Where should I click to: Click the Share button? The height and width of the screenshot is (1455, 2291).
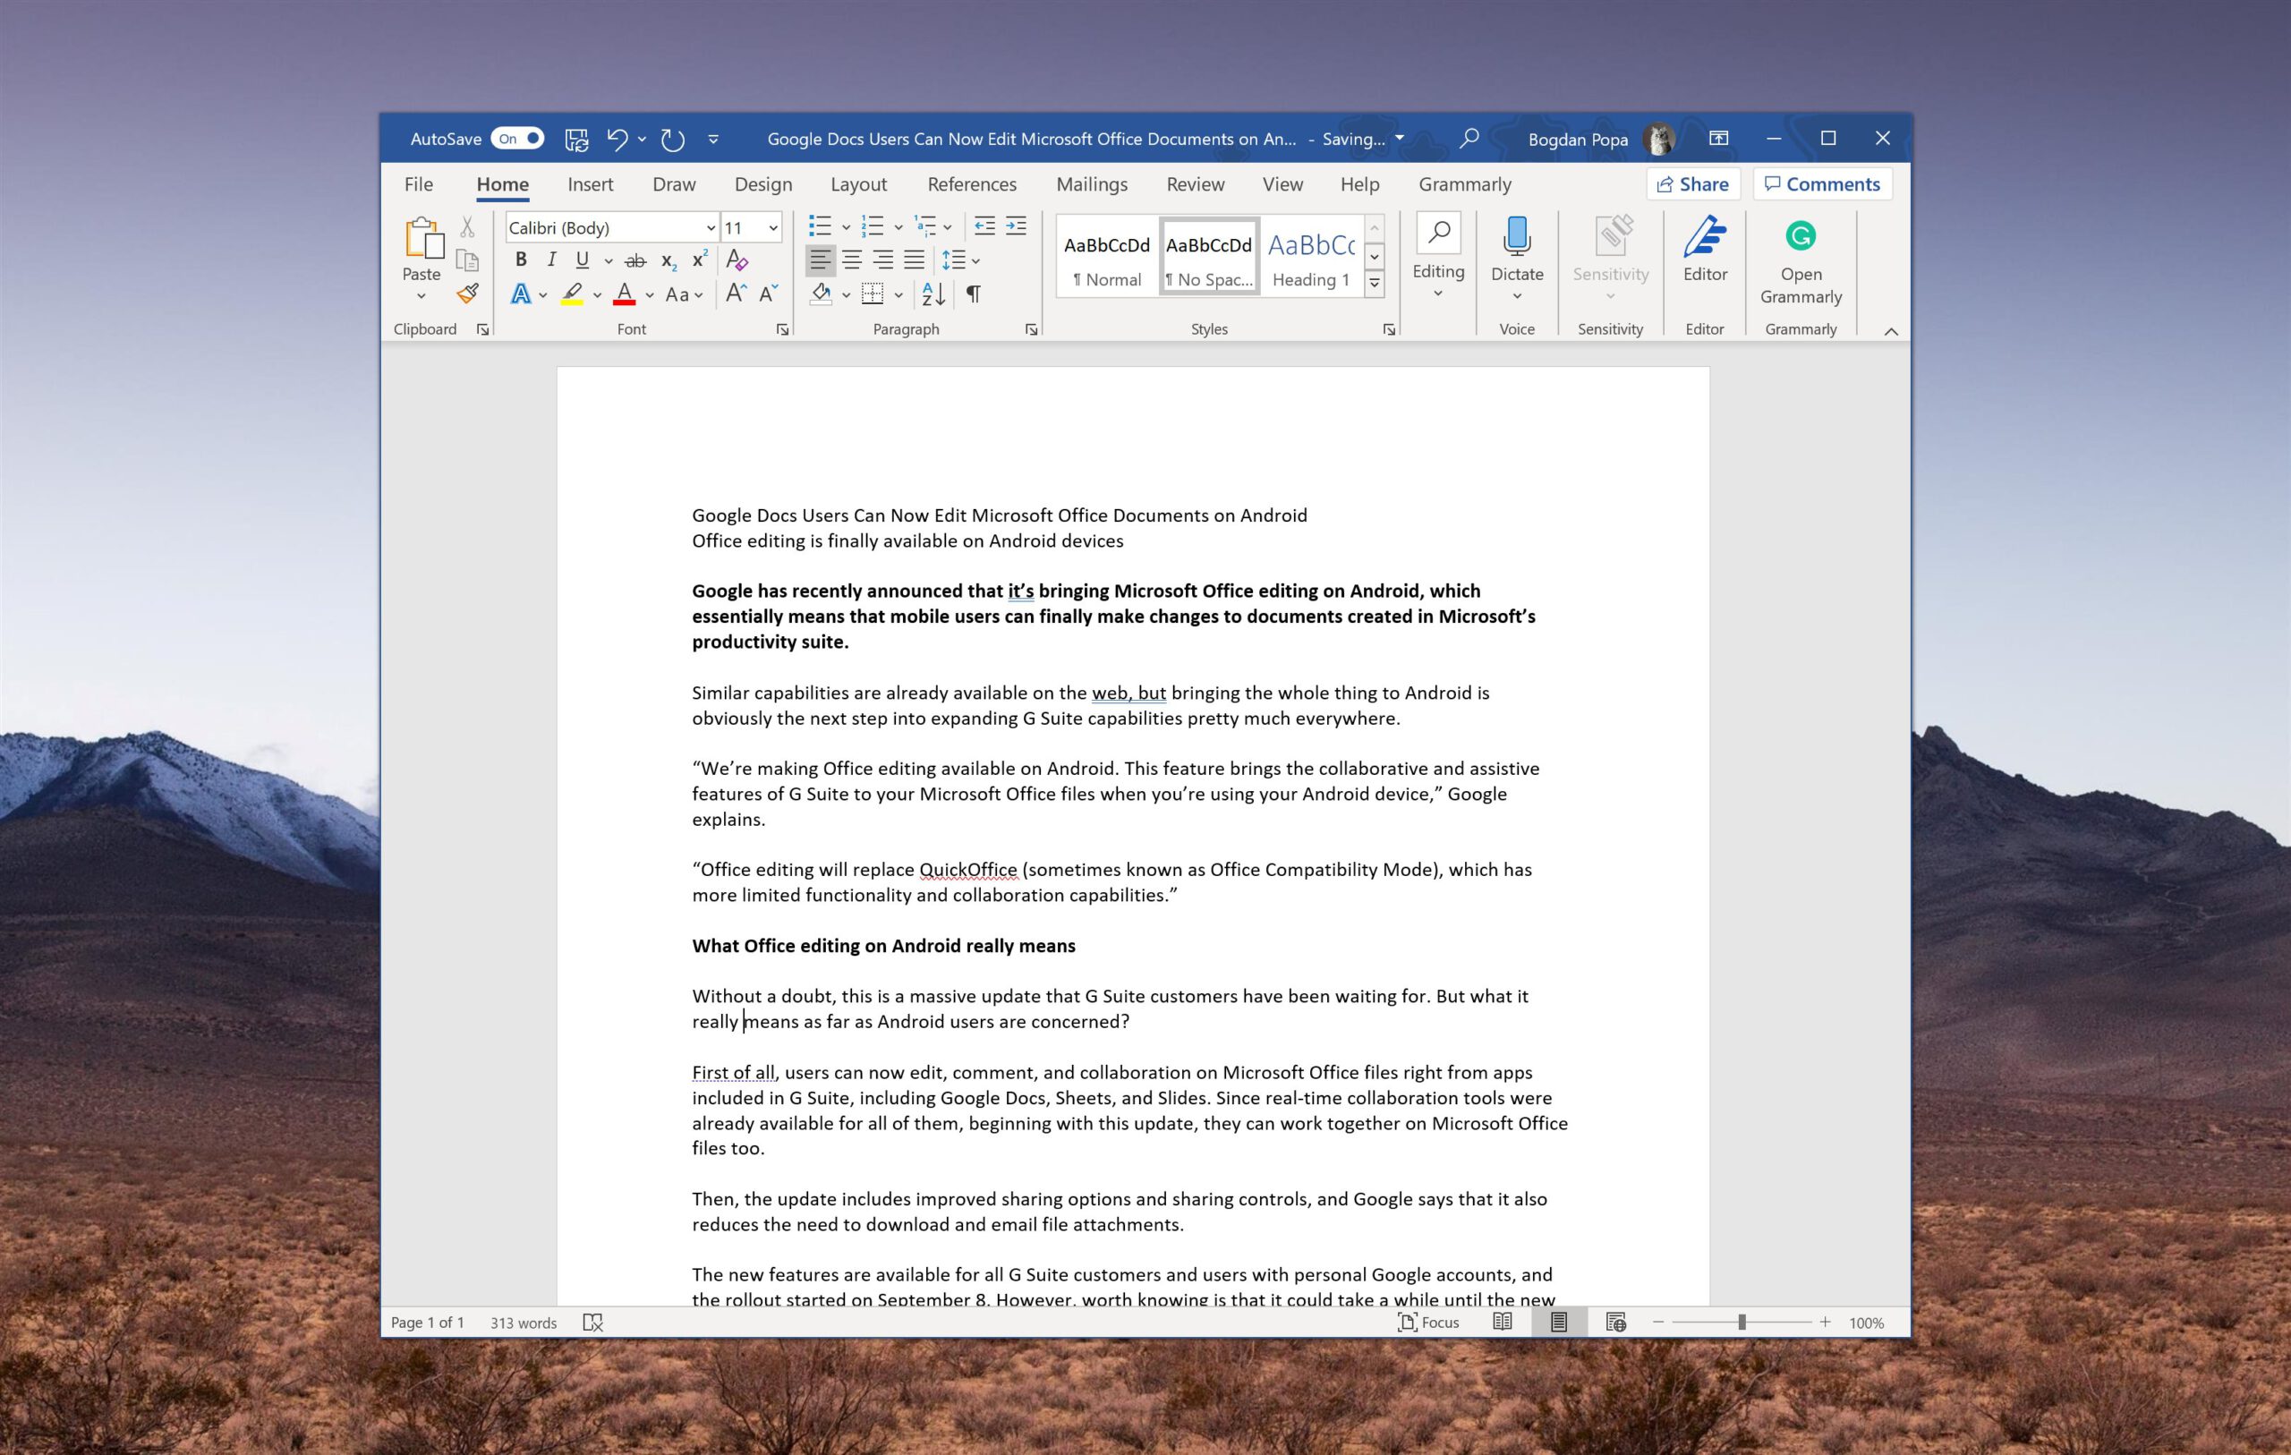pyautogui.click(x=1694, y=183)
